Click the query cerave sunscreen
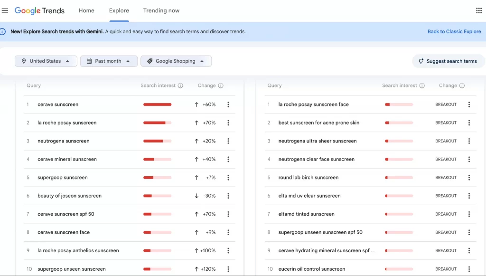This screenshot has width=486, height=276. [58, 105]
